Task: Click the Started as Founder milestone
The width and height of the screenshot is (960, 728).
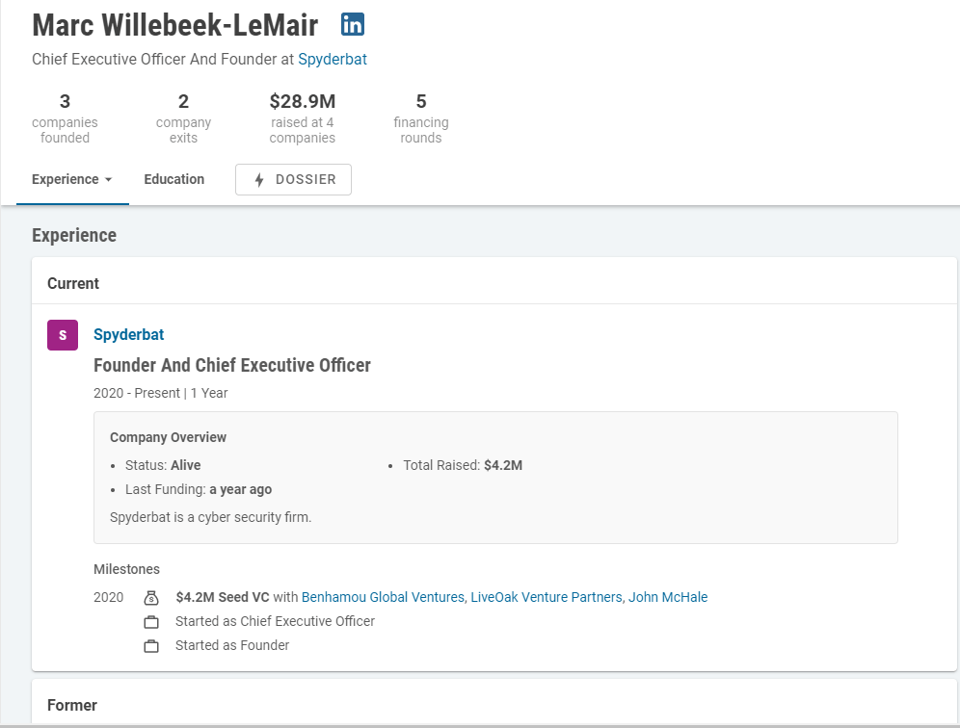Action: click(x=232, y=645)
